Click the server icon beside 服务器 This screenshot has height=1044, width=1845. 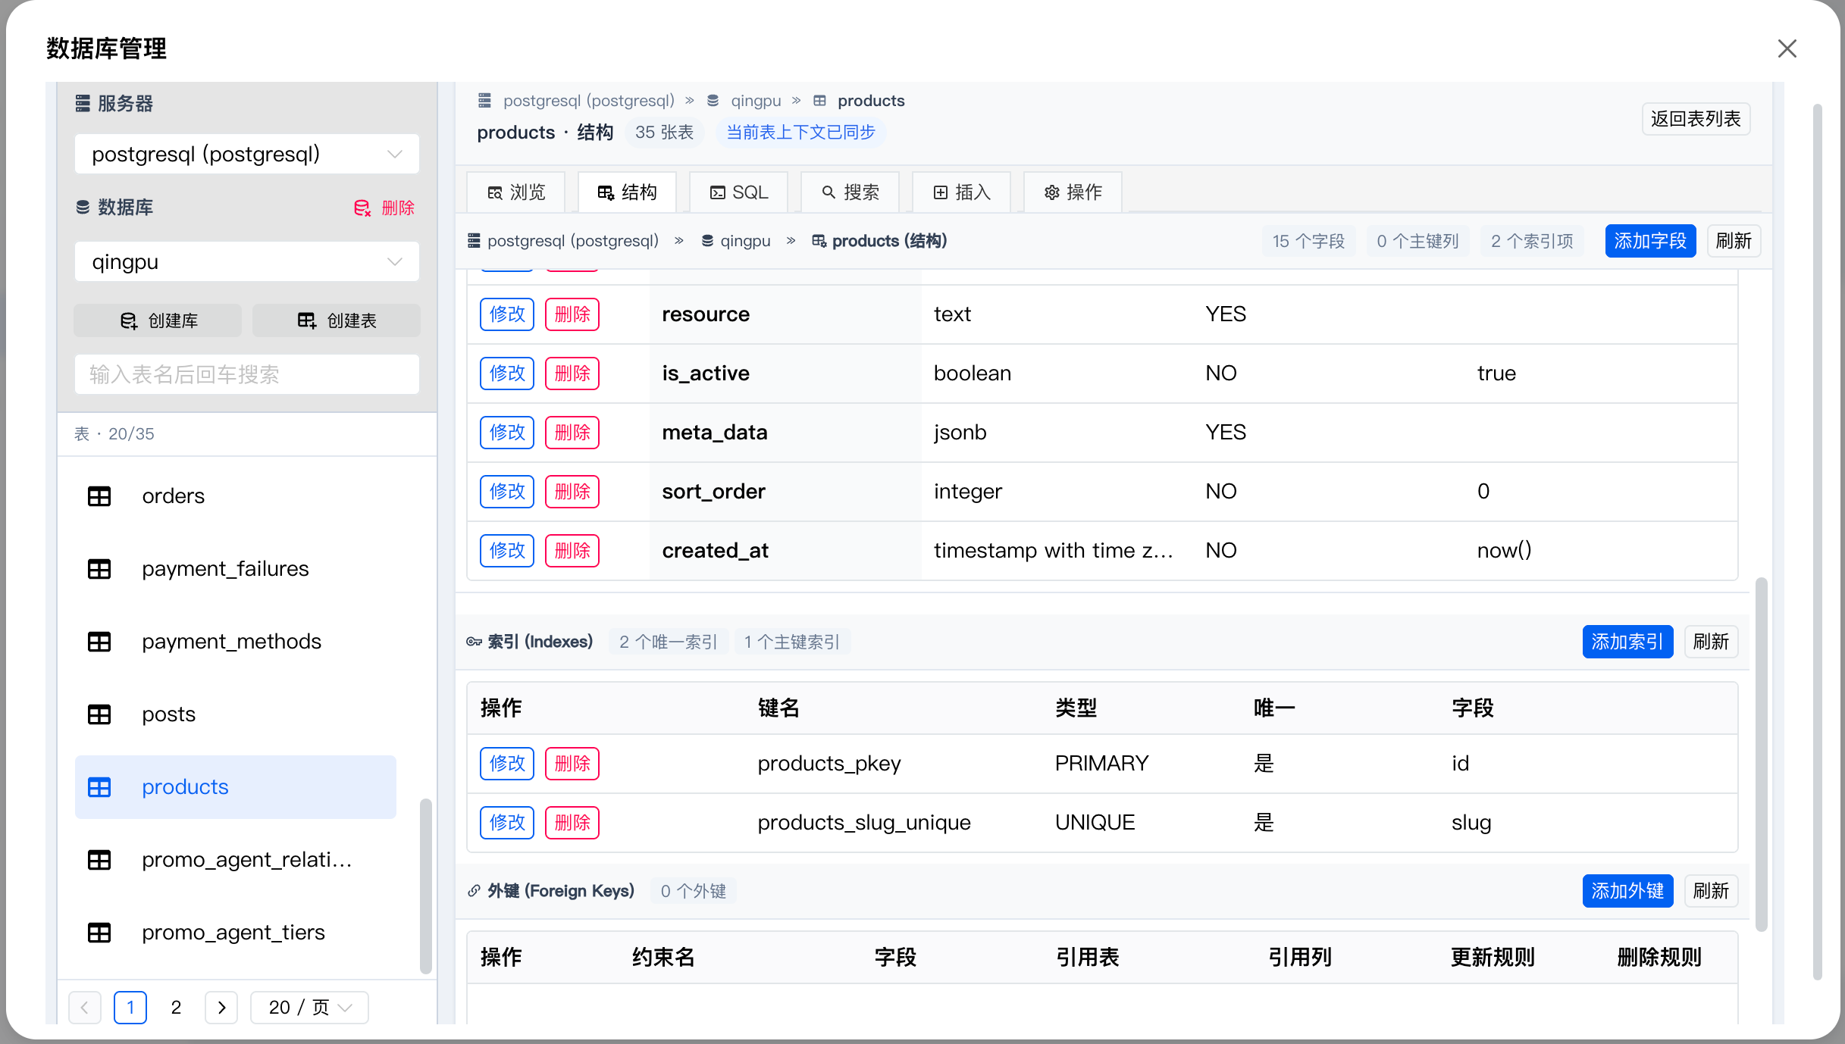83,103
